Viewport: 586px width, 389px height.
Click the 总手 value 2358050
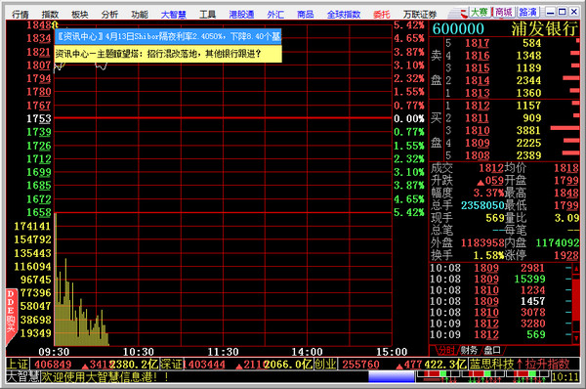point(482,205)
